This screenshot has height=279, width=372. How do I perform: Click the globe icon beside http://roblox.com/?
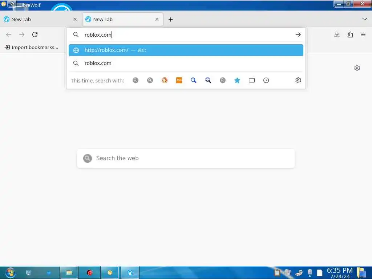point(76,50)
